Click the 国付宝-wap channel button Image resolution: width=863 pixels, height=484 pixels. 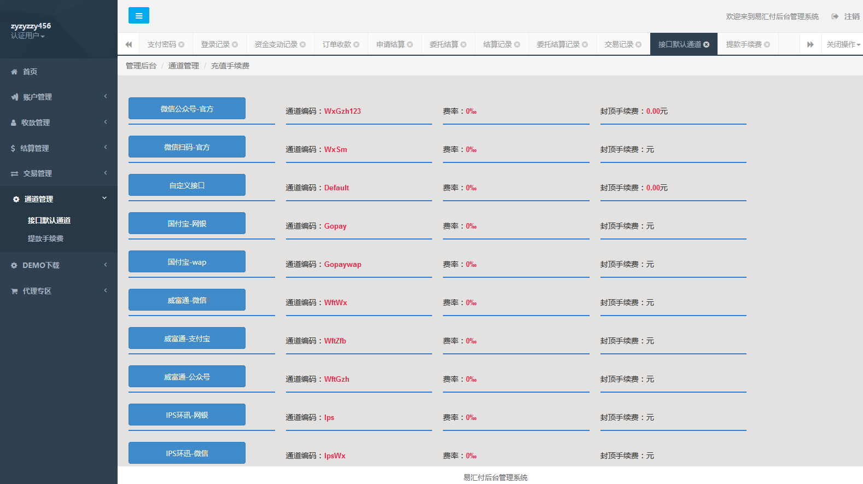pyautogui.click(x=186, y=262)
